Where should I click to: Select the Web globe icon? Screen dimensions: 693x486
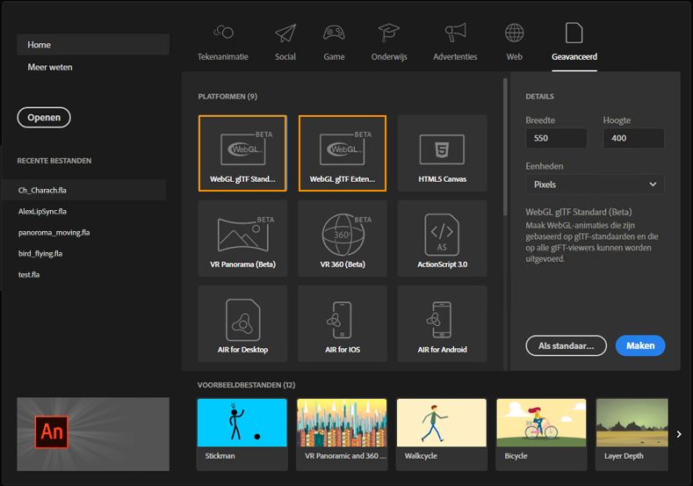[515, 33]
